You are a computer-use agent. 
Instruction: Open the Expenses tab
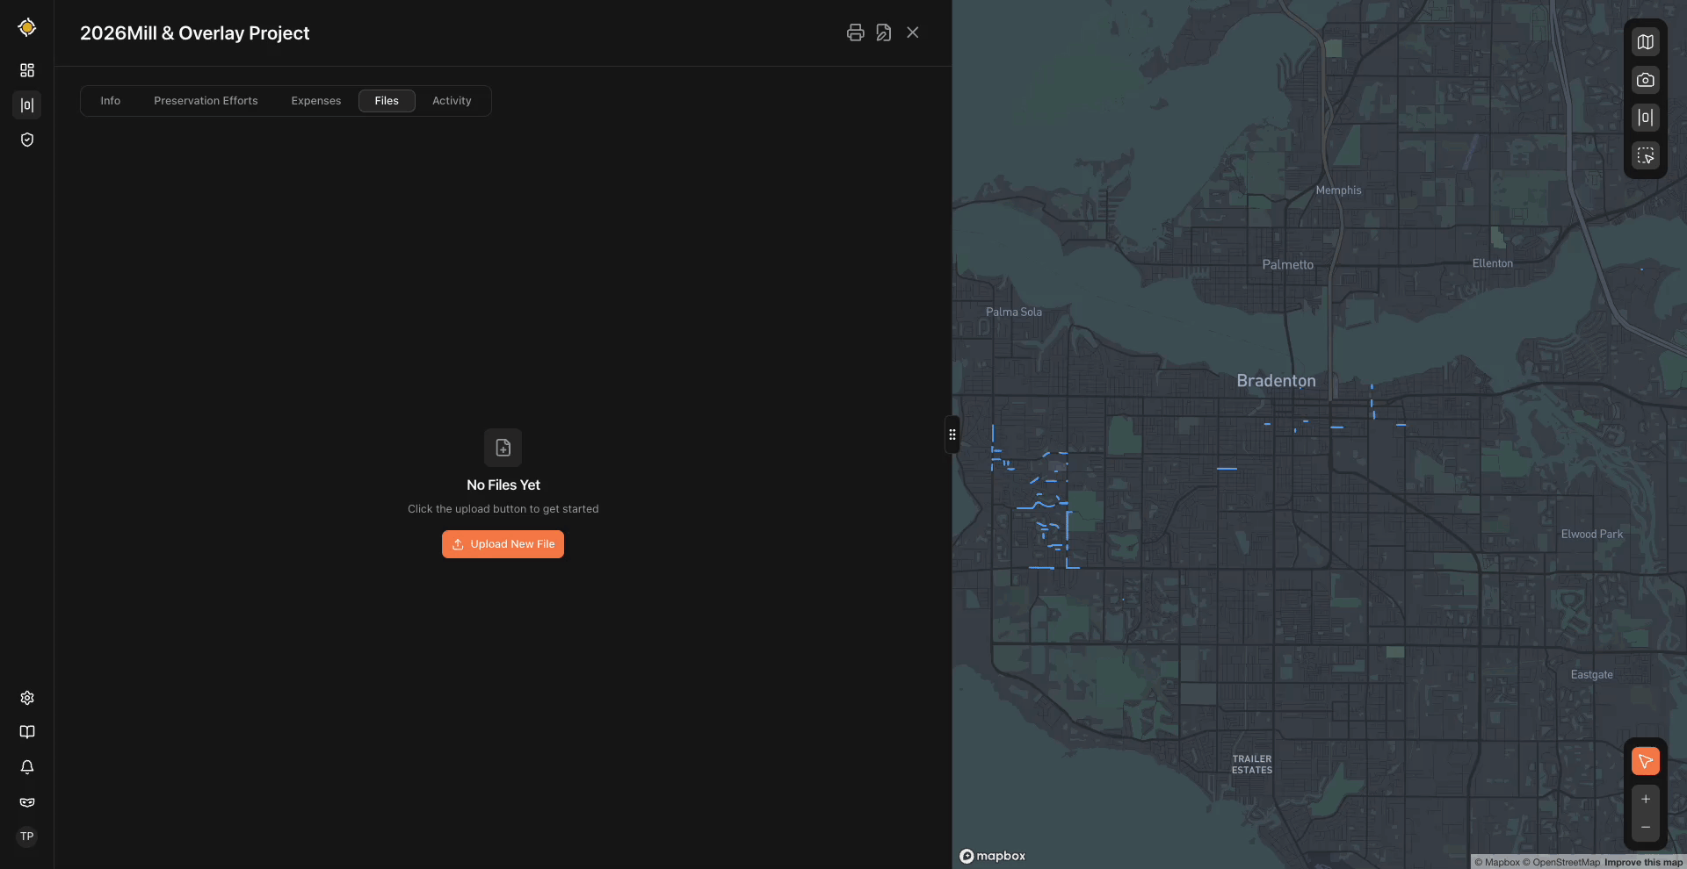[x=315, y=101]
